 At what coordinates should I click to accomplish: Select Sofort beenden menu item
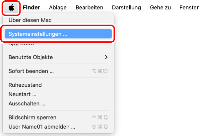coord(31,71)
